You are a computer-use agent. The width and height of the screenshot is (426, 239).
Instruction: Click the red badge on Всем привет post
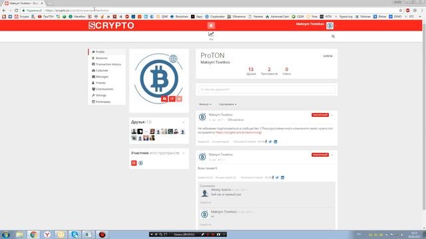(x=320, y=155)
